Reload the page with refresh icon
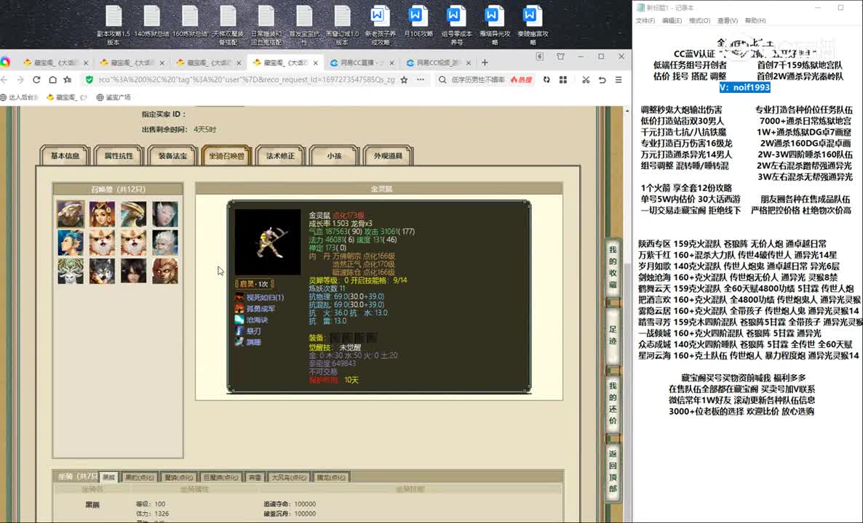 (36, 80)
